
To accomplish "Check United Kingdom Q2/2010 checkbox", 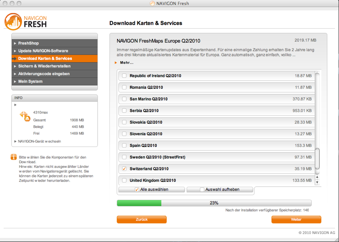I will (124, 180).
